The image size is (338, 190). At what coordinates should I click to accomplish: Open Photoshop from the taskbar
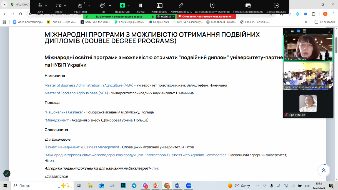pyautogui.click(x=123, y=186)
